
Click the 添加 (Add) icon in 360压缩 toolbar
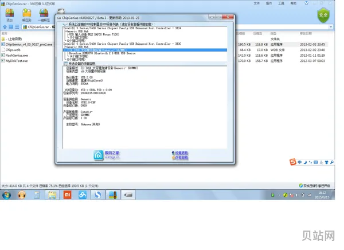[10, 15]
